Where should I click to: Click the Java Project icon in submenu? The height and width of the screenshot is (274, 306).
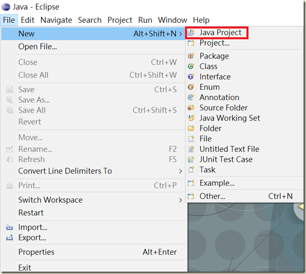pos(191,33)
